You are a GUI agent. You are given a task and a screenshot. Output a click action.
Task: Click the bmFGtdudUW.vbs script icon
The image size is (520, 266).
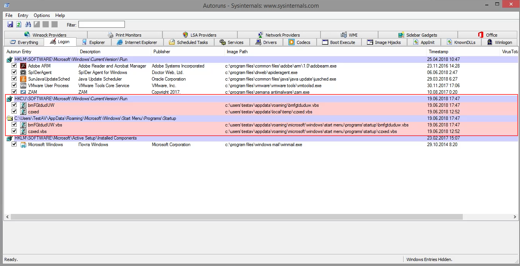(x=23, y=125)
